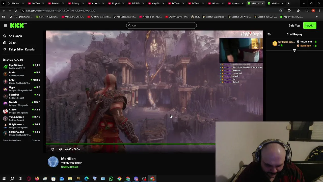Open Takip Edilen Kanallar
This screenshot has height=182, width=323.
tap(22, 50)
